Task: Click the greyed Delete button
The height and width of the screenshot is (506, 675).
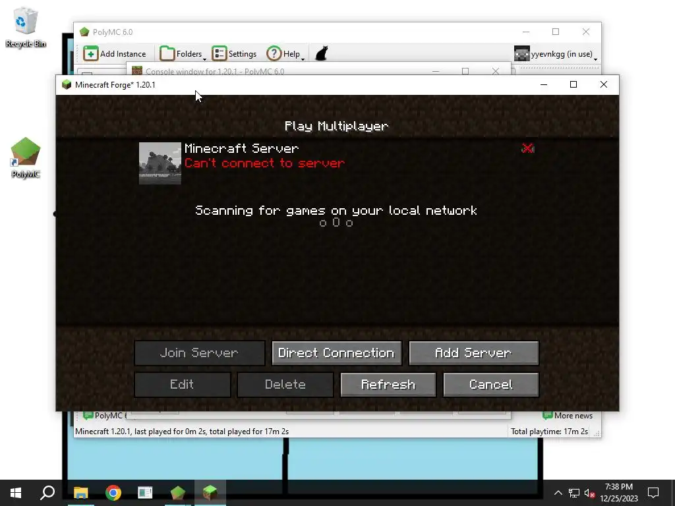Action: (x=285, y=384)
